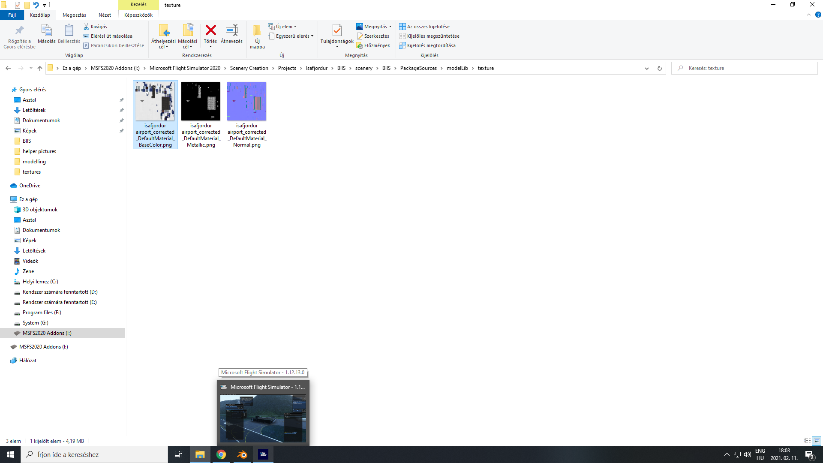Open Helyi lemez (C:) drive
This screenshot has height=463, width=823.
(40, 282)
